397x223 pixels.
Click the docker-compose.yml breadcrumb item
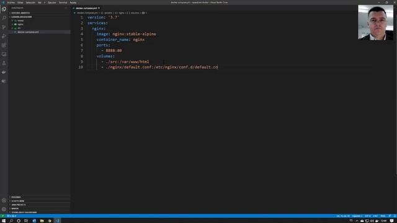[x=87, y=13]
